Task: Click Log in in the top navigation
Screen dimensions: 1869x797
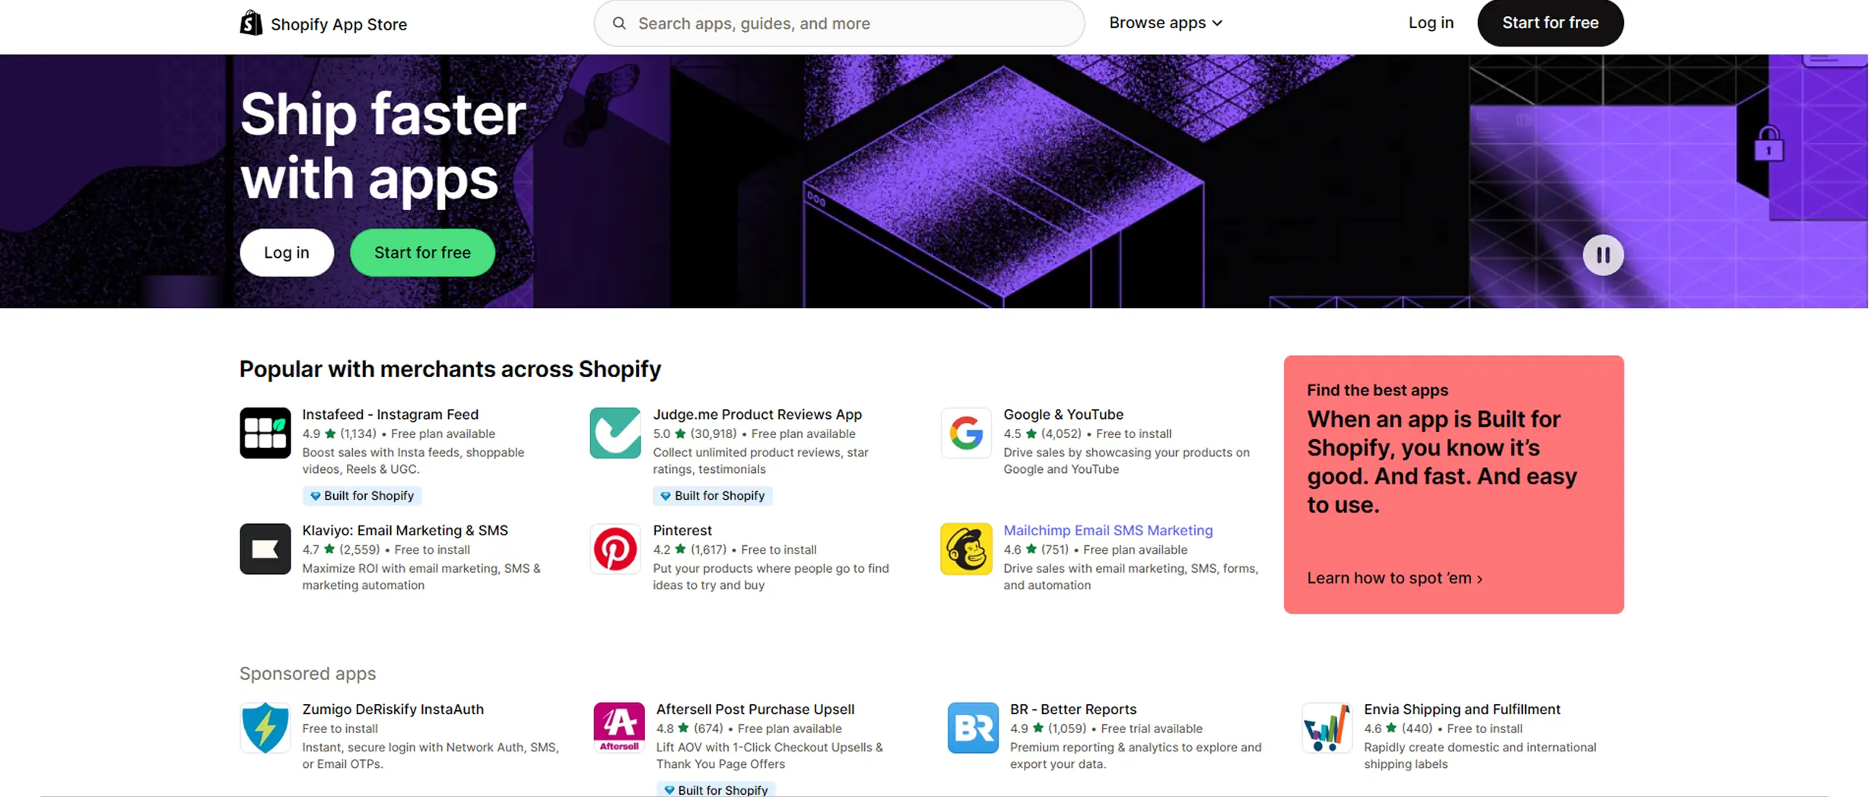Action: click(x=1430, y=23)
